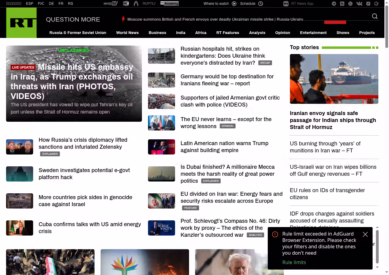Image resolution: width=389 pixels, height=275 pixels.
Task: Open the Business menu item
Action: (x=157, y=33)
